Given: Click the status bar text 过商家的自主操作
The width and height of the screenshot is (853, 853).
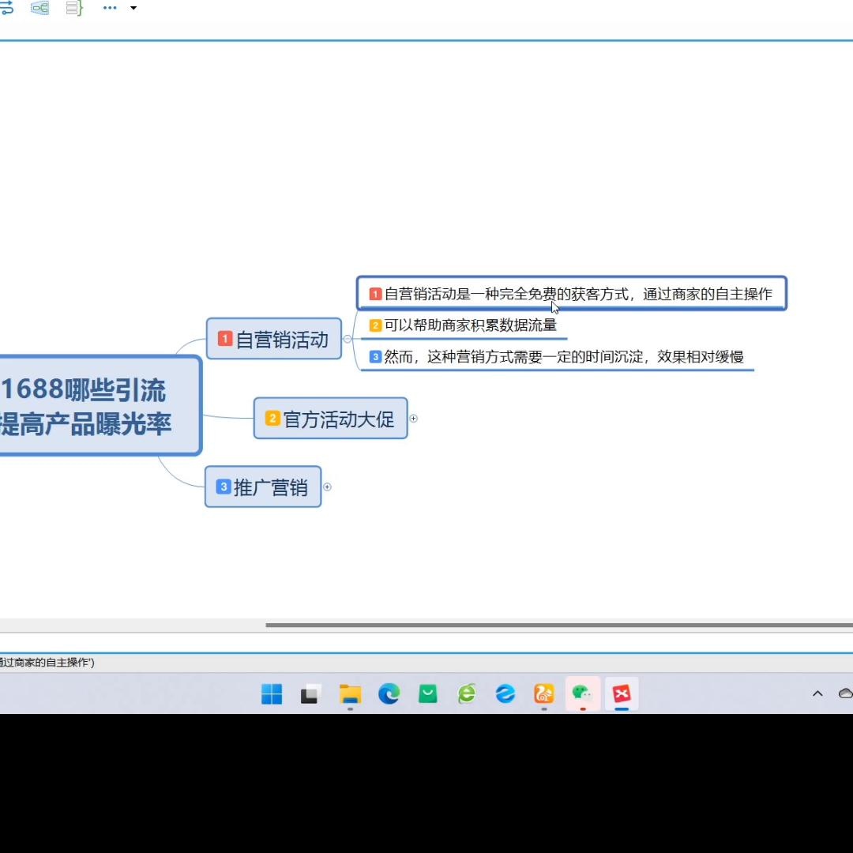Looking at the screenshot, I should 47,662.
